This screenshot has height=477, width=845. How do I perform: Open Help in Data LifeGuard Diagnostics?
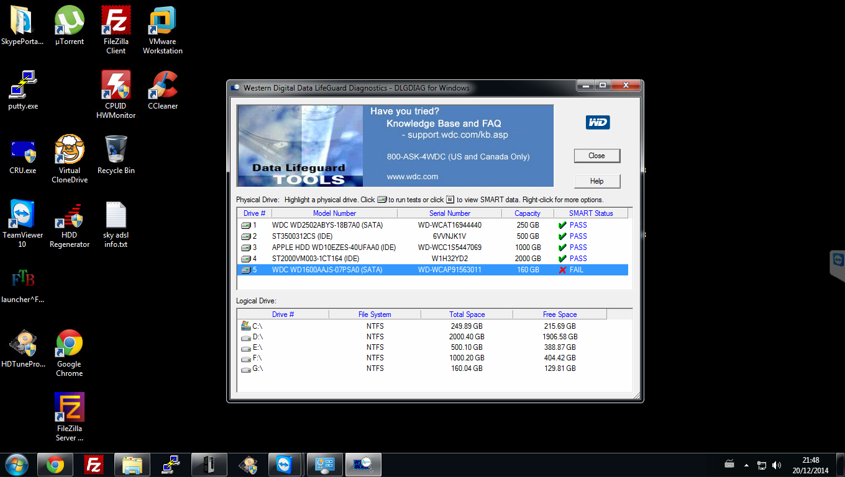pyautogui.click(x=596, y=181)
